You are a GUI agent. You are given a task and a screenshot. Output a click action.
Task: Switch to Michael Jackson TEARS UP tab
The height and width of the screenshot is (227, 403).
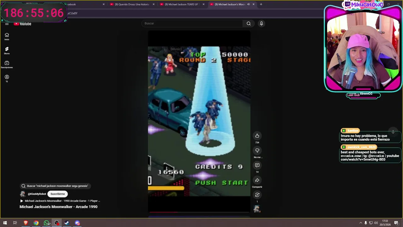coord(182,4)
